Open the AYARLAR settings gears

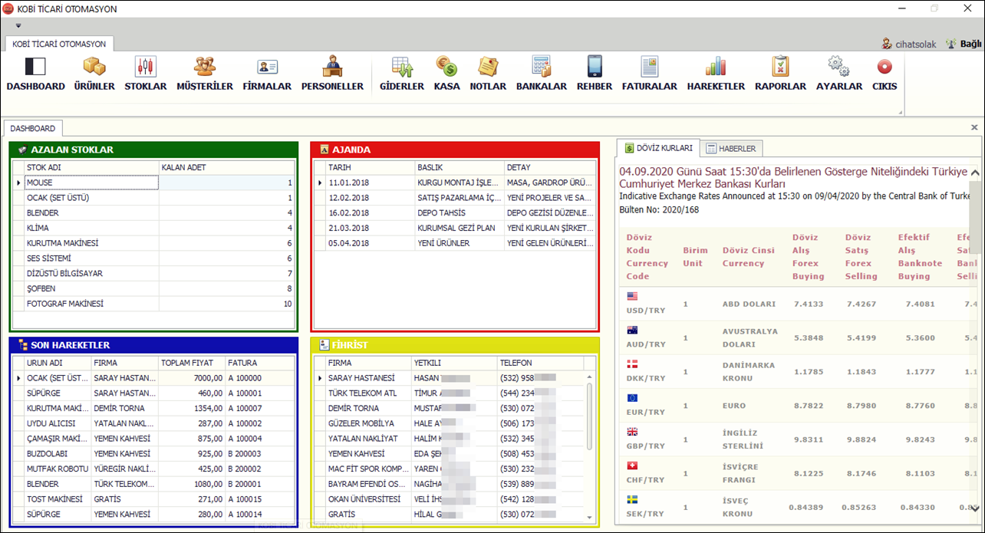click(x=838, y=74)
